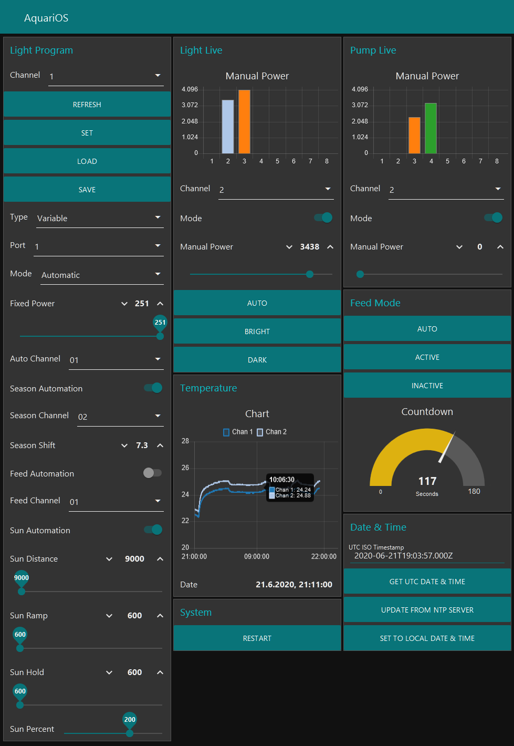Disable Season Automation
This screenshot has width=514, height=746.
pos(152,388)
